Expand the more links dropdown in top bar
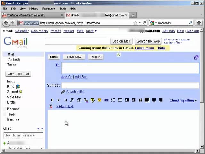The width and height of the screenshot is (205, 154). [91, 31]
